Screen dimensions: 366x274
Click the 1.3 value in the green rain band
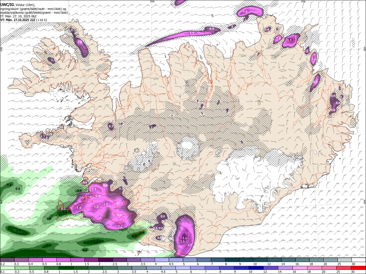coord(96,242)
